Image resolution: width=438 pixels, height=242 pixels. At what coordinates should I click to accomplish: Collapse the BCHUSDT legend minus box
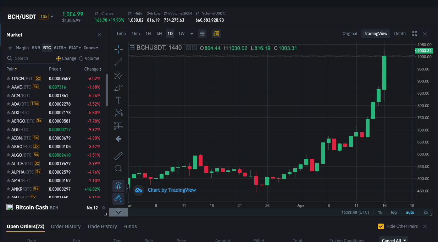(x=132, y=48)
